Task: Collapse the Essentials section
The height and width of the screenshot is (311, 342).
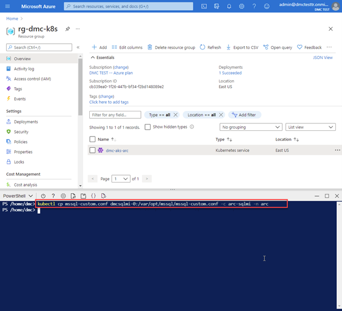Action: (x=102, y=57)
